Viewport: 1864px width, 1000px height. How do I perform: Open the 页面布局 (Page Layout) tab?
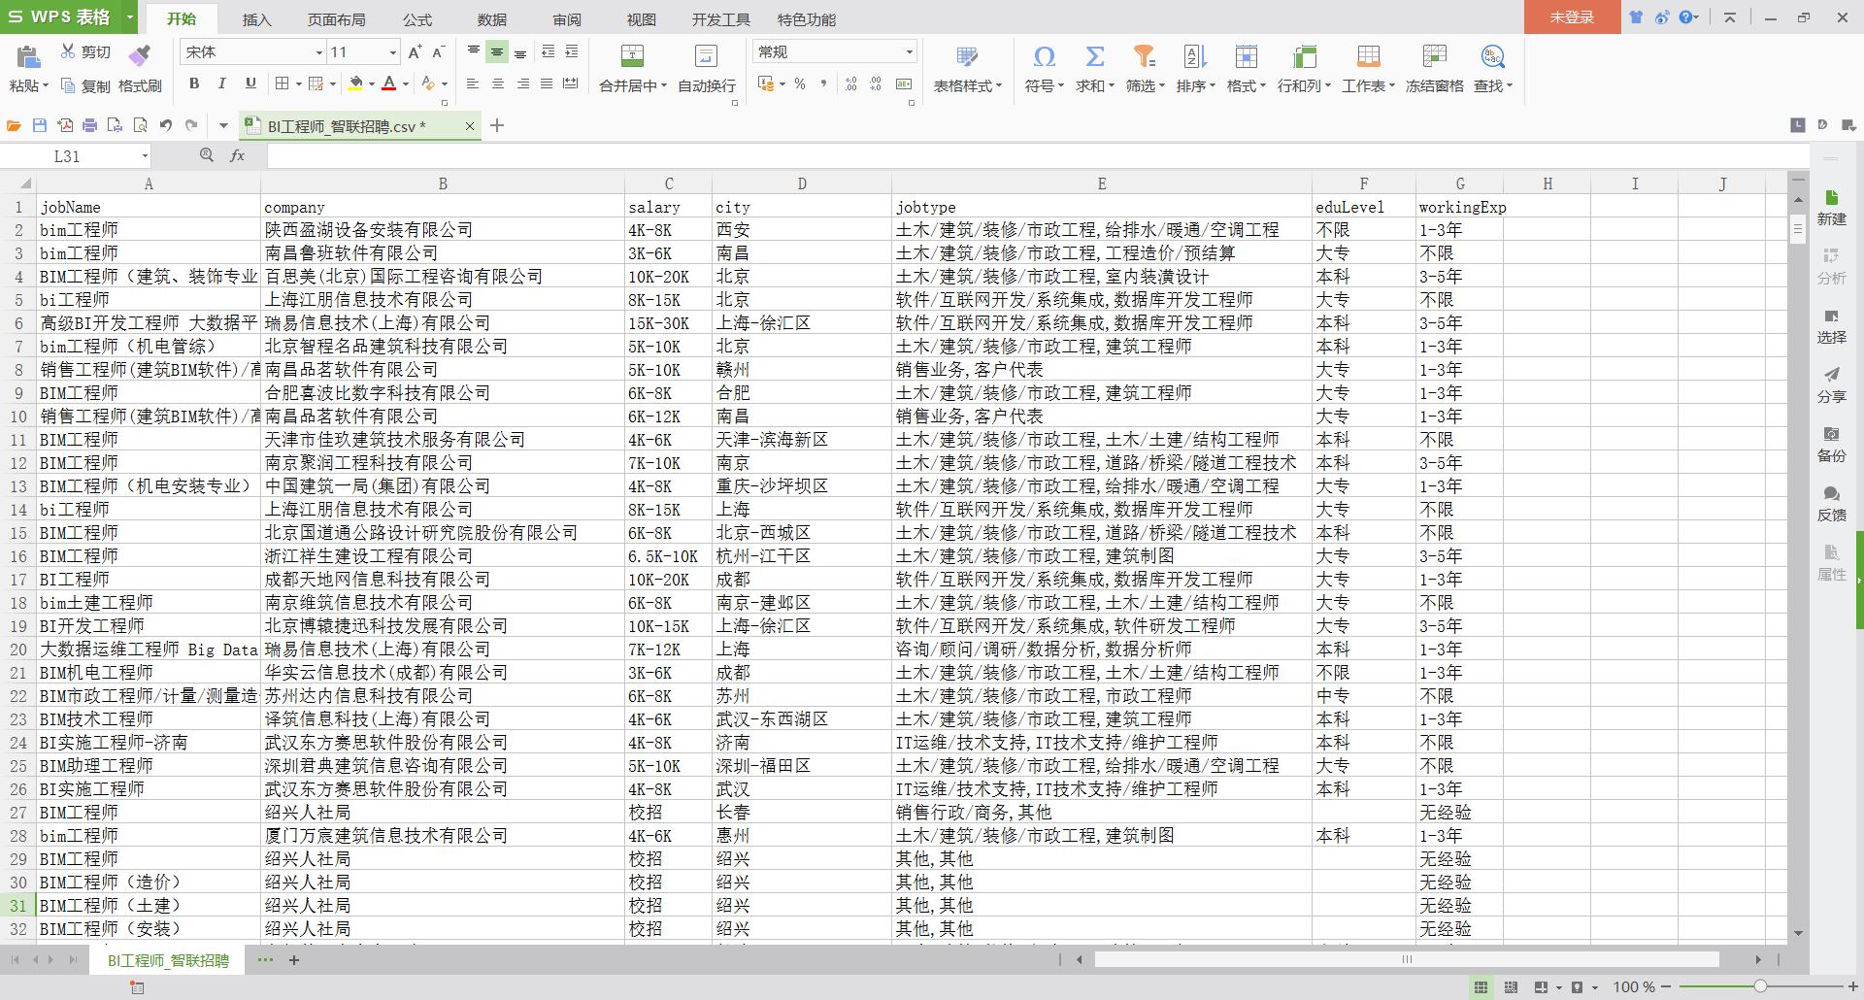coord(336,19)
